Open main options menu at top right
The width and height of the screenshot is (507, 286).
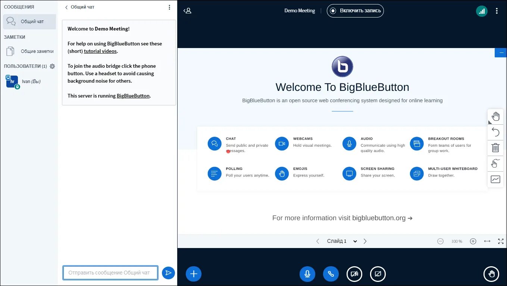(497, 11)
